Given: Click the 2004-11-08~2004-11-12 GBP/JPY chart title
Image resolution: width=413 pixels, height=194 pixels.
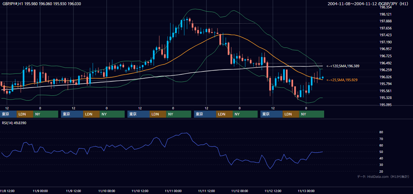Looking at the screenshot, I should click(368, 4).
